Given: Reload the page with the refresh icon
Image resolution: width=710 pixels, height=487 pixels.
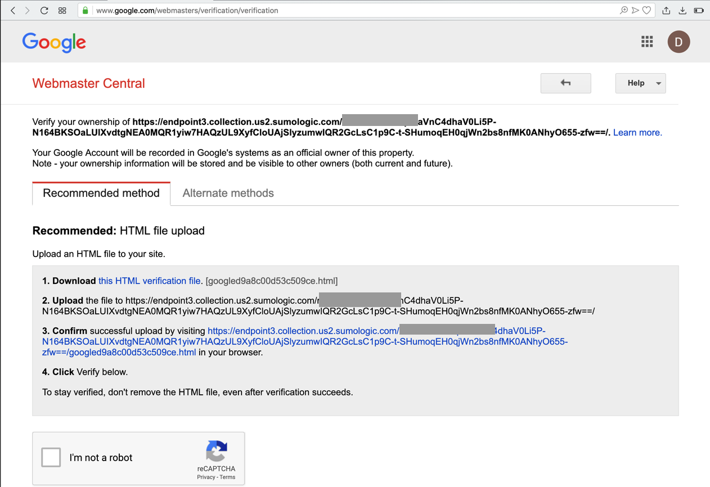Looking at the screenshot, I should pos(44,10).
